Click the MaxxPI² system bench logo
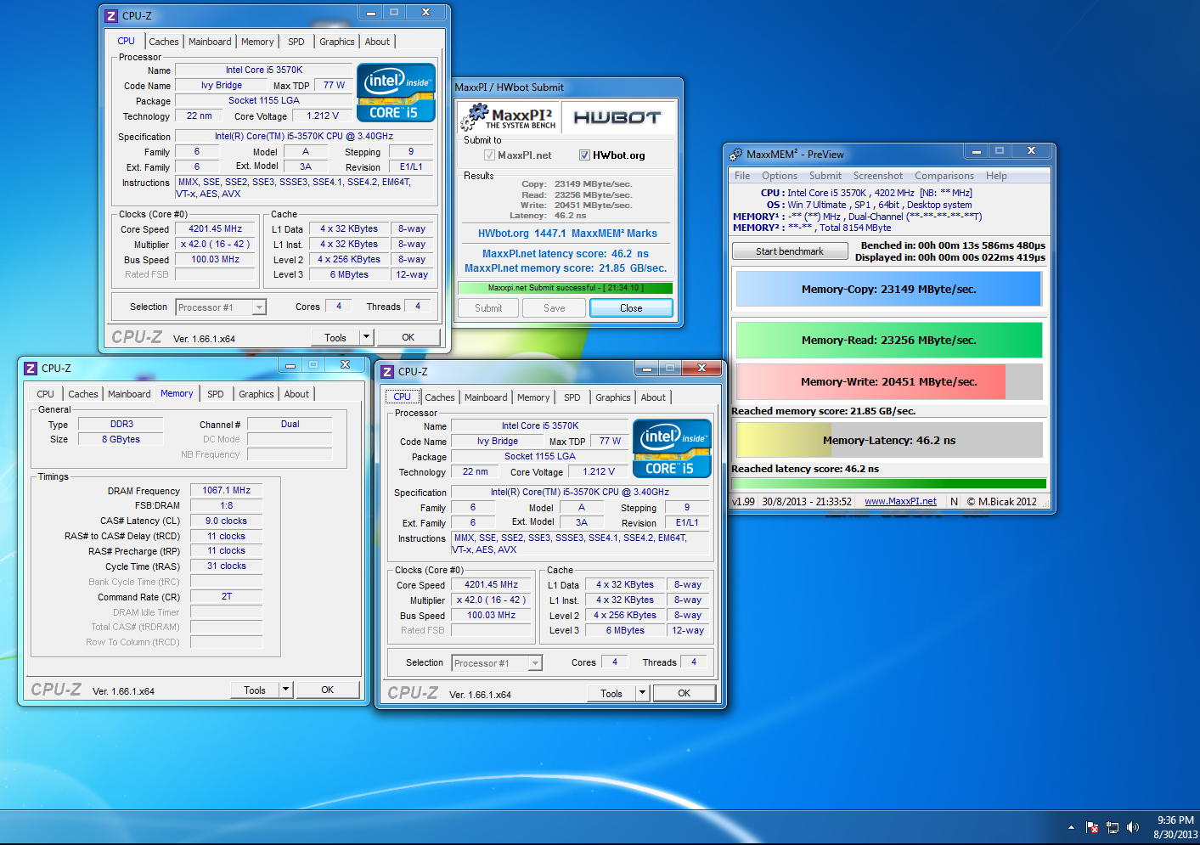Screen dimensions: 1200x845 [510, 117]
